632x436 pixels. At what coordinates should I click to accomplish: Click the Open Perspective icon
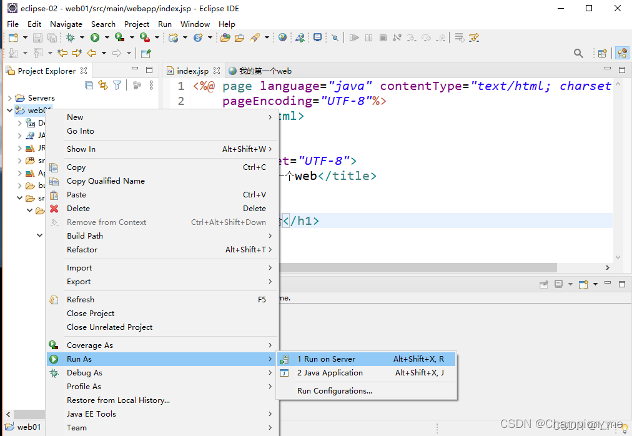coord(603,53)
